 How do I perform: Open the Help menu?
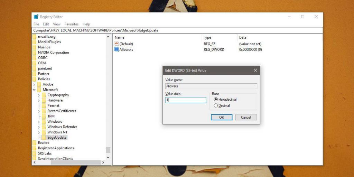86,24
